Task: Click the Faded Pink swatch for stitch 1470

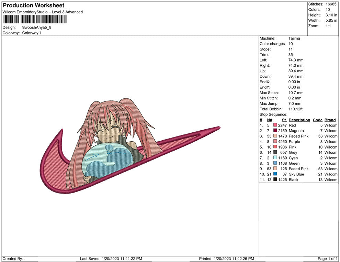Action: [275, 136]
